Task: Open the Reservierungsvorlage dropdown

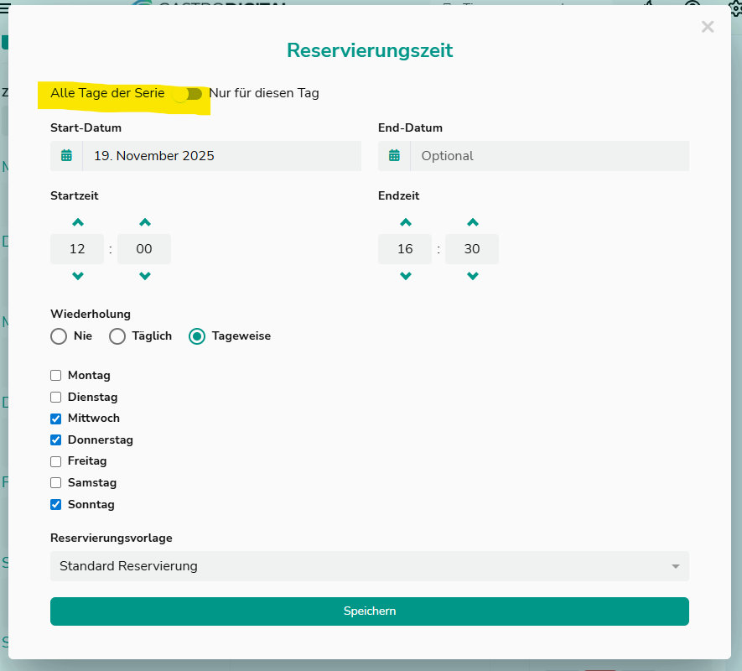Action: (369, 566)
